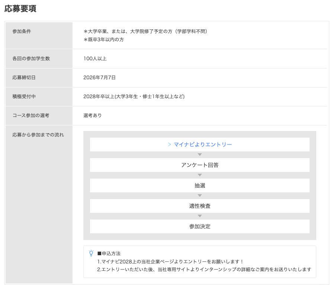Select the line starting 2.エントリーいただいた後
This screenshot has width=333, height=285.
(x=204, y=269)
